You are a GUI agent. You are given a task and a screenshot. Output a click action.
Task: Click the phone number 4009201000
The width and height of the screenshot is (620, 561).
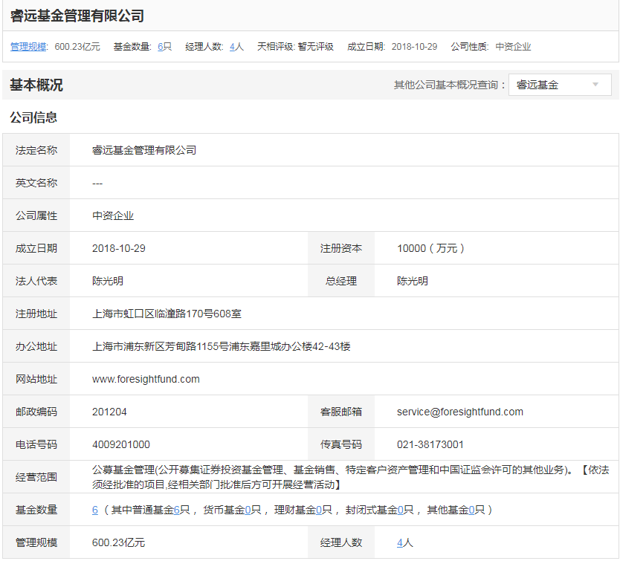(121, 444)
